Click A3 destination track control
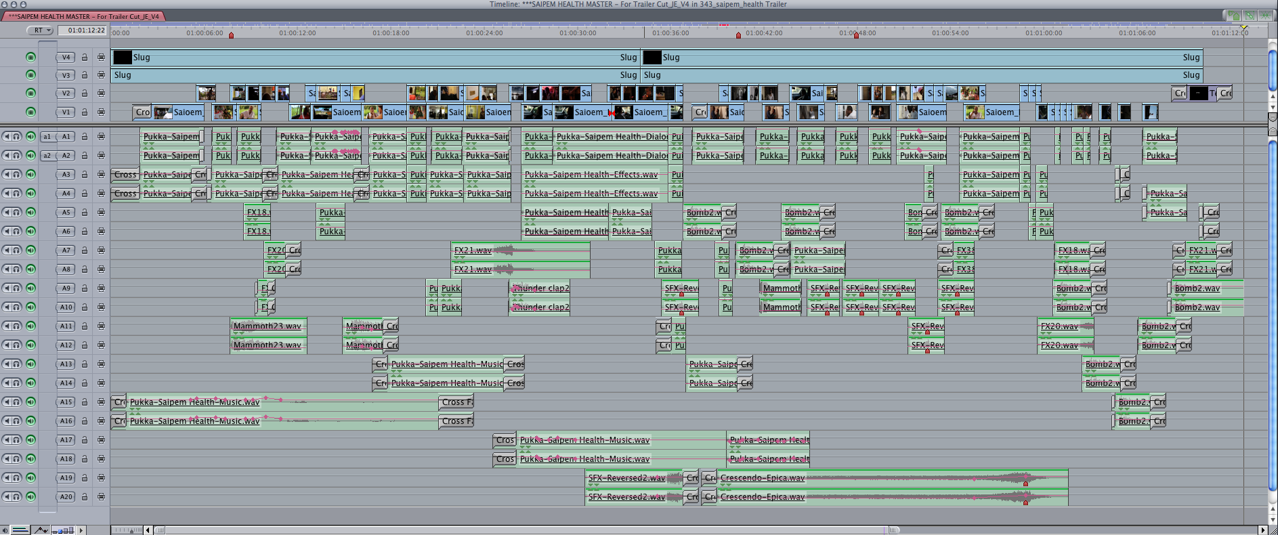This screenshot has width=1278, height=535. click(x=66, y=175)
